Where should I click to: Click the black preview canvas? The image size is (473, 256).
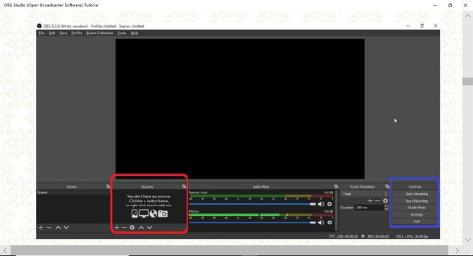click(240, 108)
